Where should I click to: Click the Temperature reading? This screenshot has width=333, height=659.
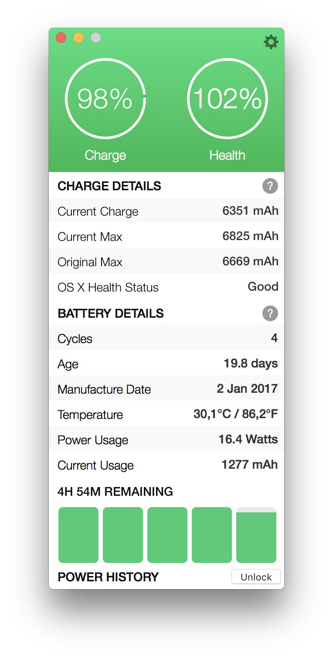[236, 414]
